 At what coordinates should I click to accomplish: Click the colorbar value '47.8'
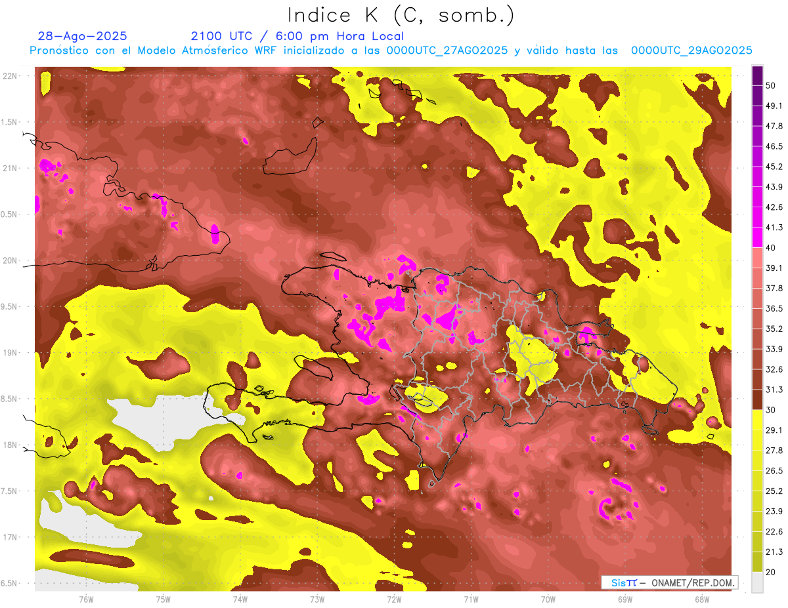pos(774,126)
